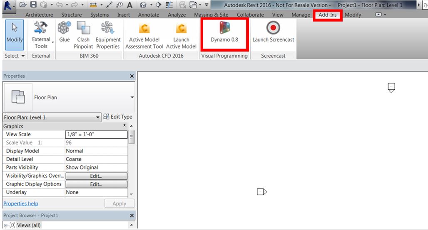Collapse the Graphics section in Properties
This screenshot has width=428, height=230.
point(124,125)
